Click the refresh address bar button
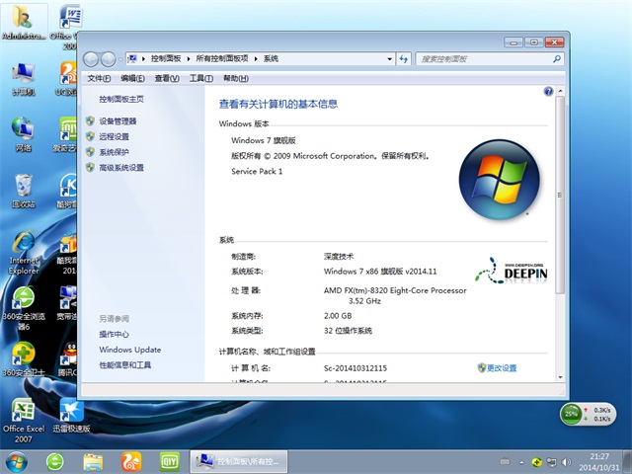 click(x=404, y=59)
